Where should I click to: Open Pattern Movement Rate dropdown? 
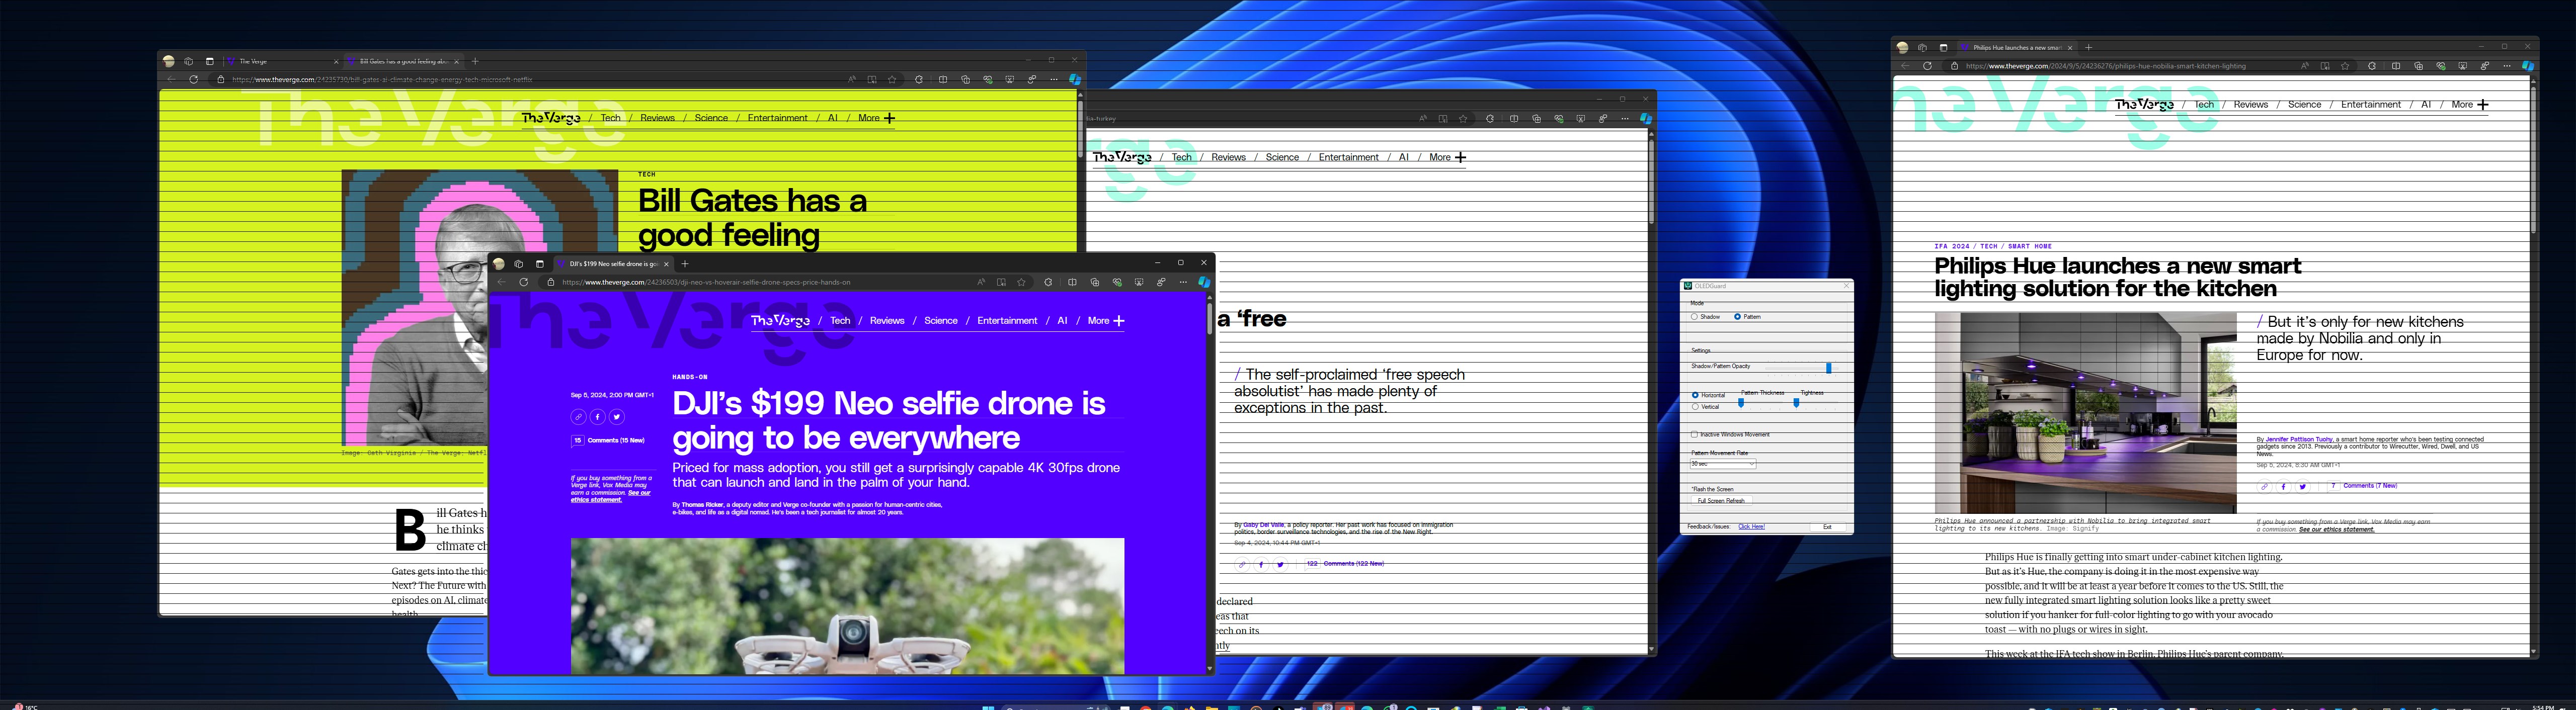pyautogui.click(x=1723, y=464)
